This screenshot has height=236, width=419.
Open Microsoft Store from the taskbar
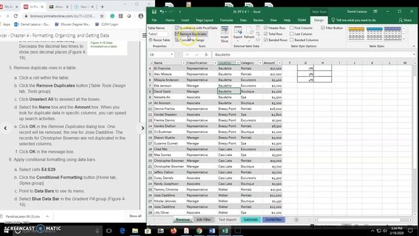[148, 230]
